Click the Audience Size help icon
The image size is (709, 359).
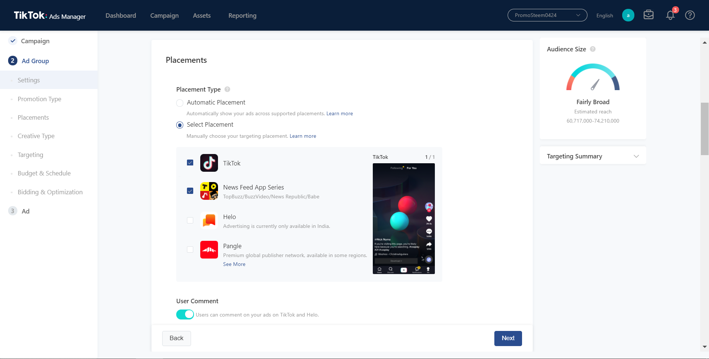pyautogui.click(x=593, y=49)
